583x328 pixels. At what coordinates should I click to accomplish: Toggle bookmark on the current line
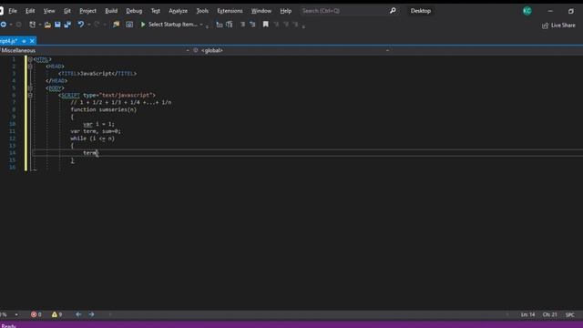pos(265,25)
